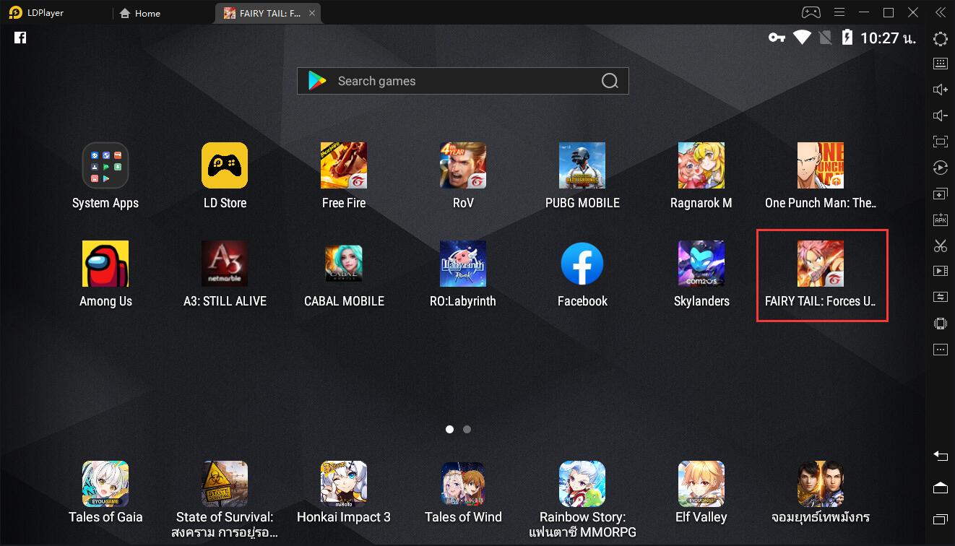
Task: Open FAIRY TAIL: Forces Unite game
Action: click(x=821, y=264)
